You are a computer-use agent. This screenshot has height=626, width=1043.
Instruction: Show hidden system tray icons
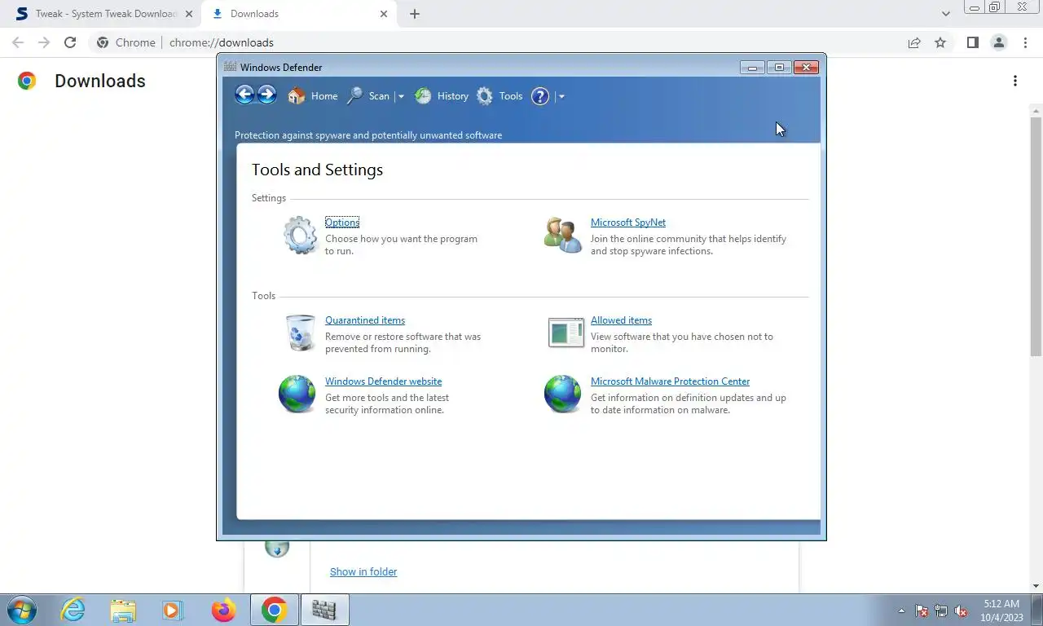[x=901, y=611]
